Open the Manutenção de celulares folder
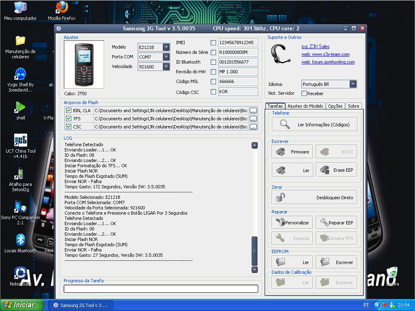The width and height of the screenshot is (415, 311). click(x=20, y=47)
